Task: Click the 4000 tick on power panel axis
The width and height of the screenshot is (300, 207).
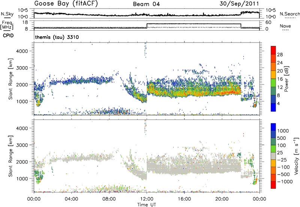Action: click(22, 51)
